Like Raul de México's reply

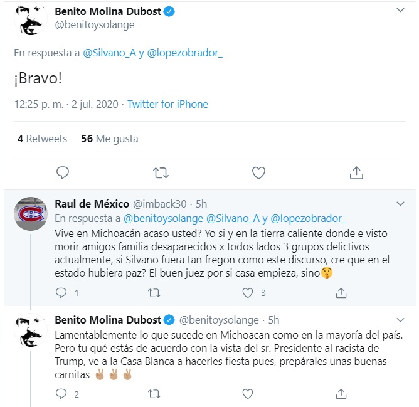pyautogui.click(x=248, y=293)
